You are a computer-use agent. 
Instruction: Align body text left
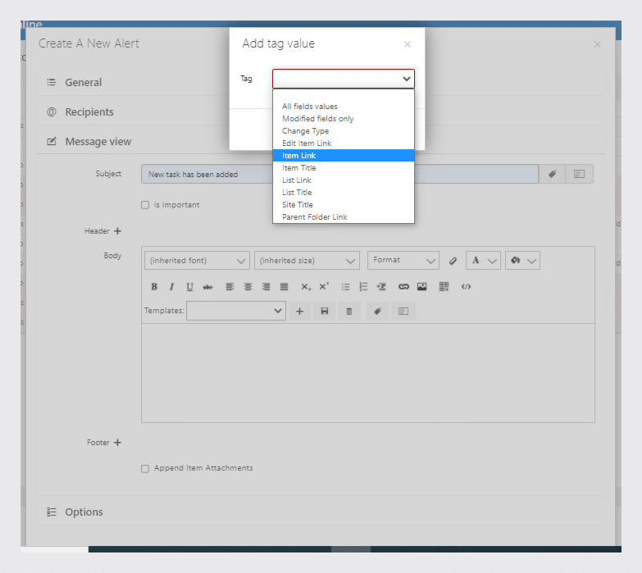click(230, 287)
